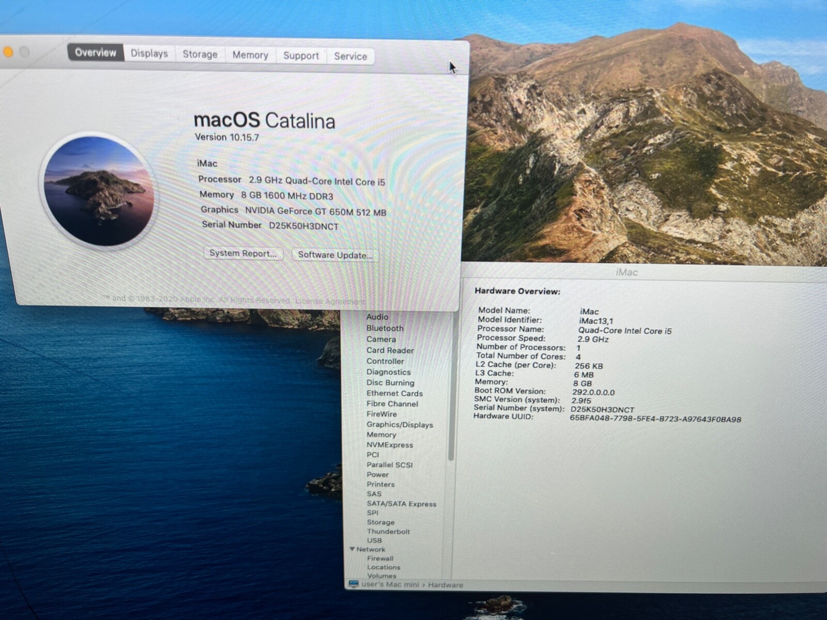Open Fibre Channel in the sidebar
Screen dimensions: 827x620
tap(392, 404)
